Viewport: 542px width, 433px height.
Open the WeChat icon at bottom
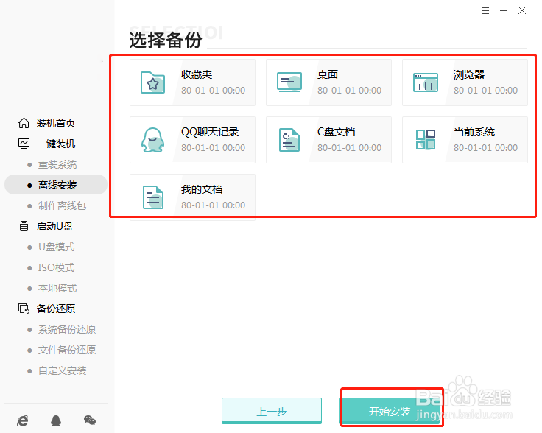click(90, 420)
